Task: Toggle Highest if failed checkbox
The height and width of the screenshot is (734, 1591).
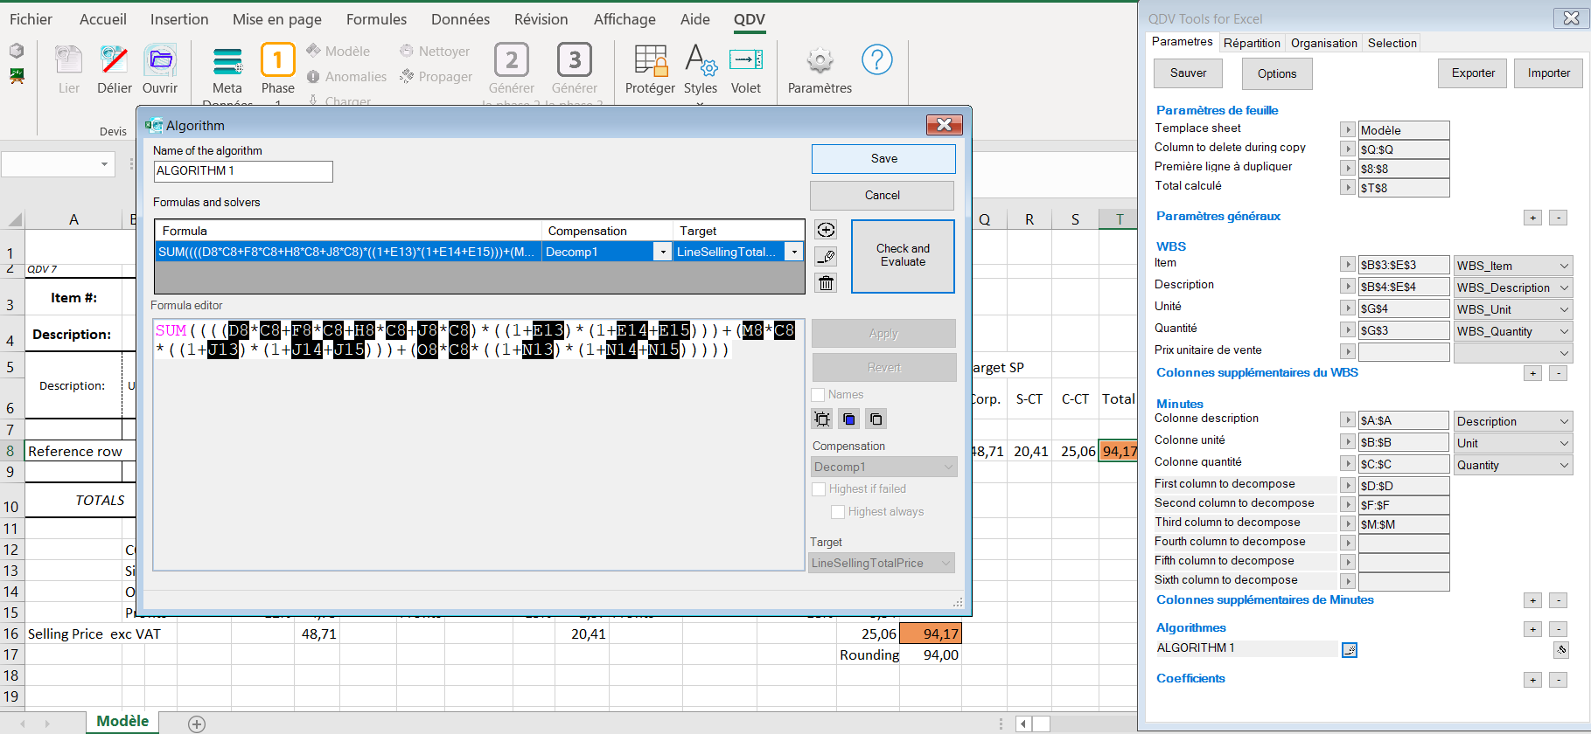Action: (x=819, y=489)
